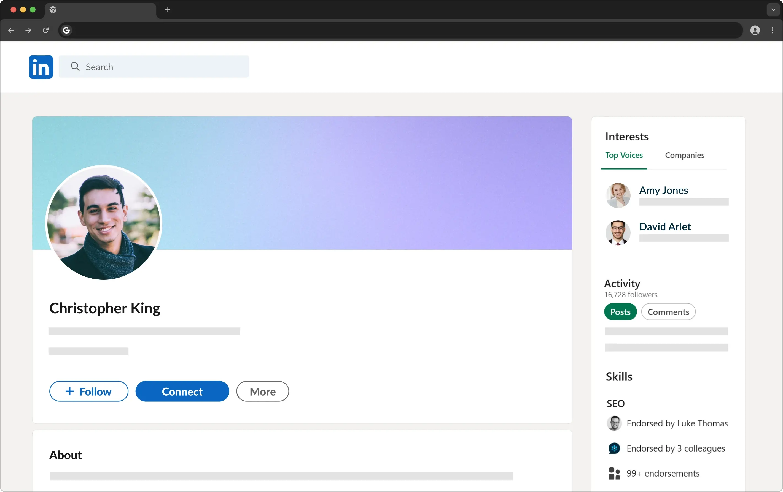Click the Google site icon in address bar
783x492 pixels.
pos(66,30)
